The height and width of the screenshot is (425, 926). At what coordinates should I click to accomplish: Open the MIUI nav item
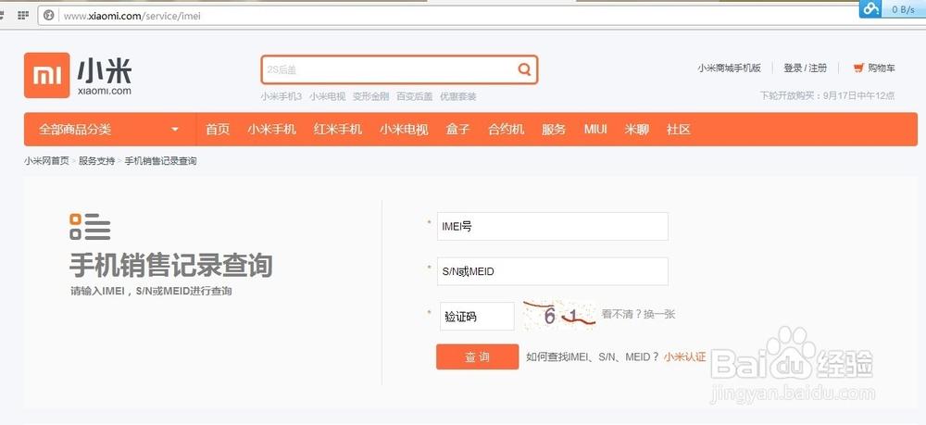pos(595,130)
